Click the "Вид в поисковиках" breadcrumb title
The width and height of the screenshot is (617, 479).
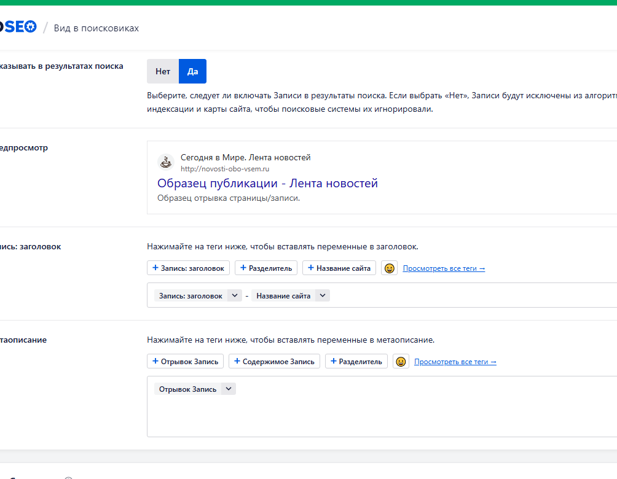(x=96, y=28)
